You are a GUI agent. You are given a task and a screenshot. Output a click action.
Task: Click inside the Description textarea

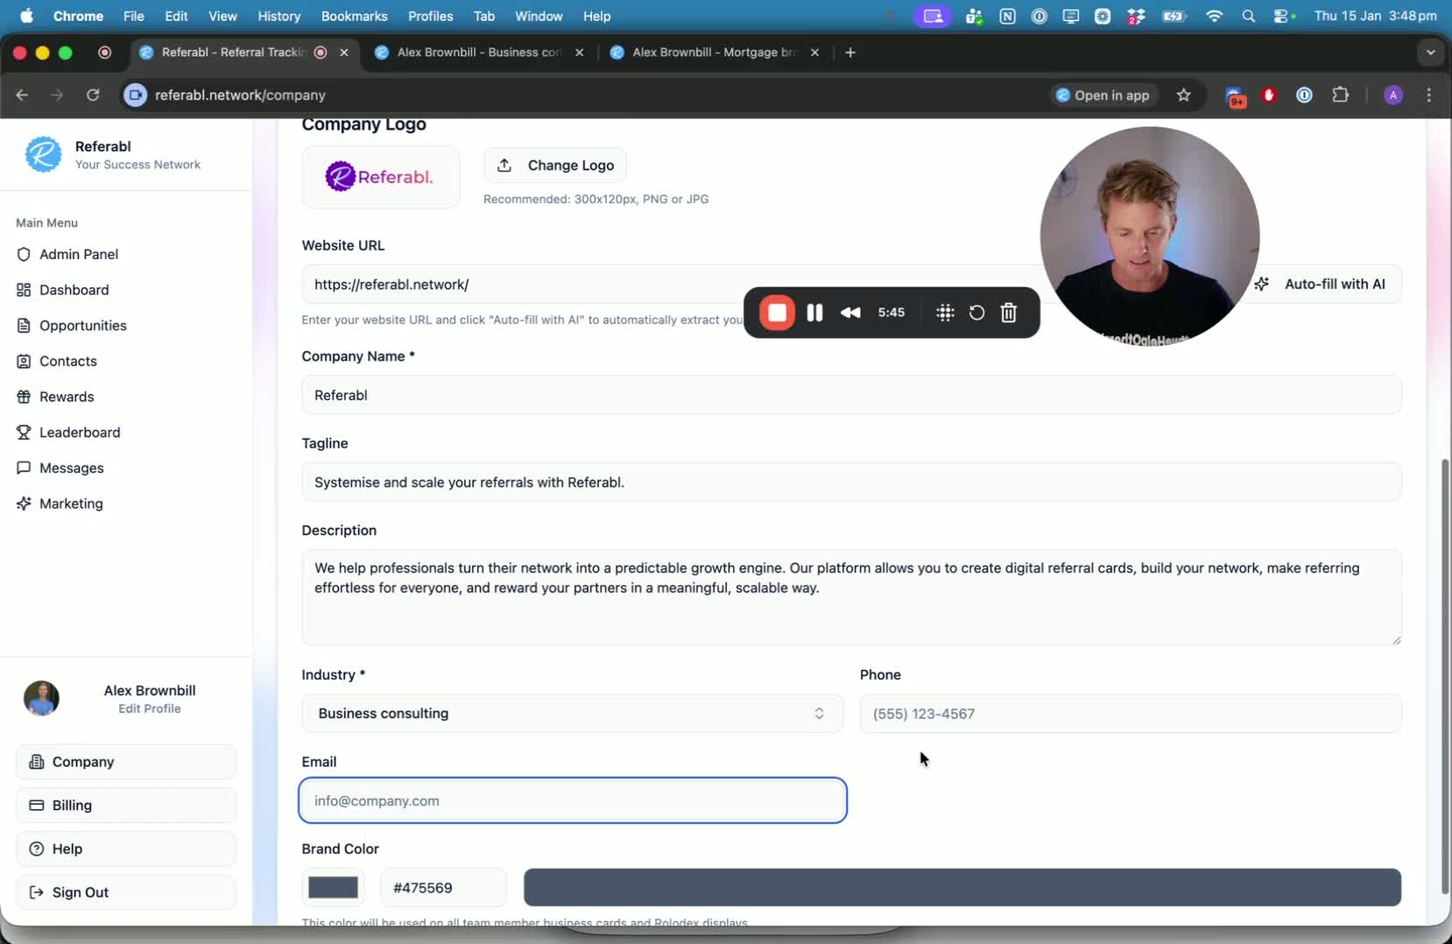(851, 597)
